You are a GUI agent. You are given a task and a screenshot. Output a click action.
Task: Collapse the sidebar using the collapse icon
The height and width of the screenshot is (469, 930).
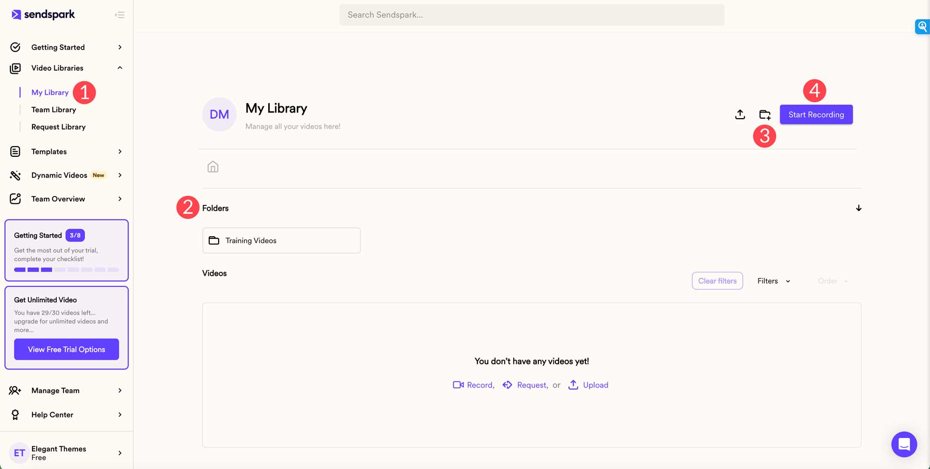120,14
